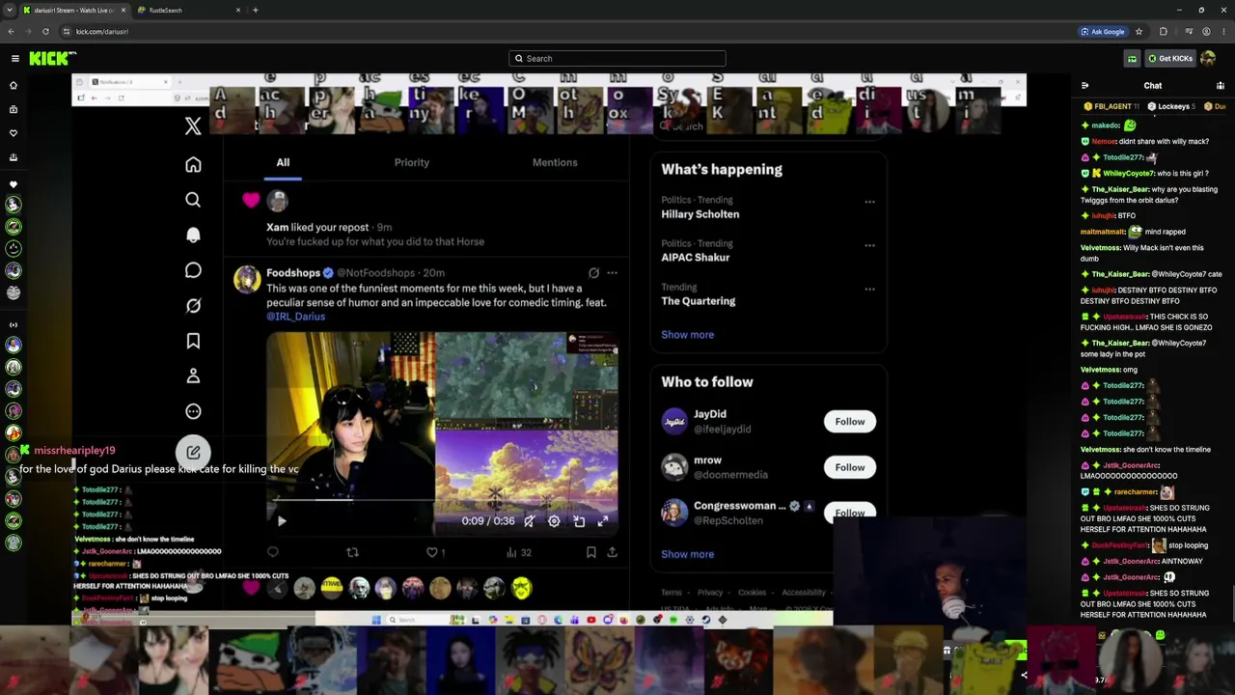The image size is (1235, 695).
Task: Open the Foodshops profile name
Action: 293,273
